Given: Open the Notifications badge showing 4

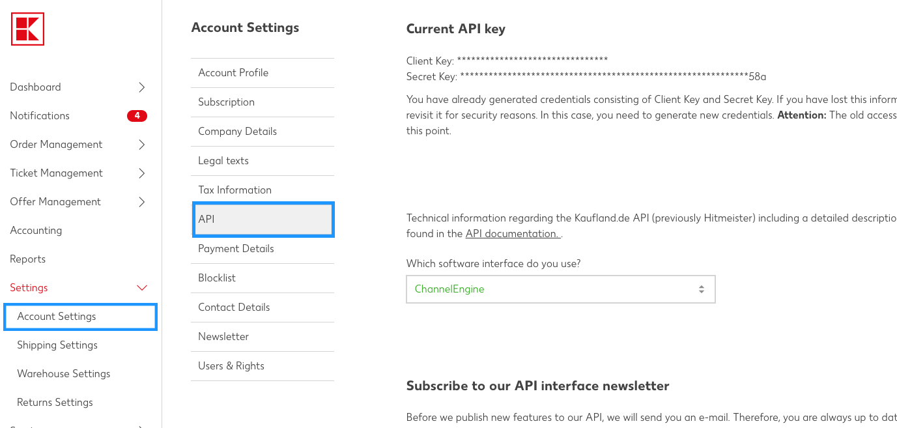Looking at the screenshot, I should coord(137,116).
